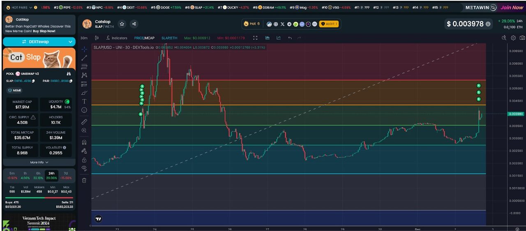Select the trend line drawing tool
The width and height of the screenshot is (526, 231).
pos(84,58)
